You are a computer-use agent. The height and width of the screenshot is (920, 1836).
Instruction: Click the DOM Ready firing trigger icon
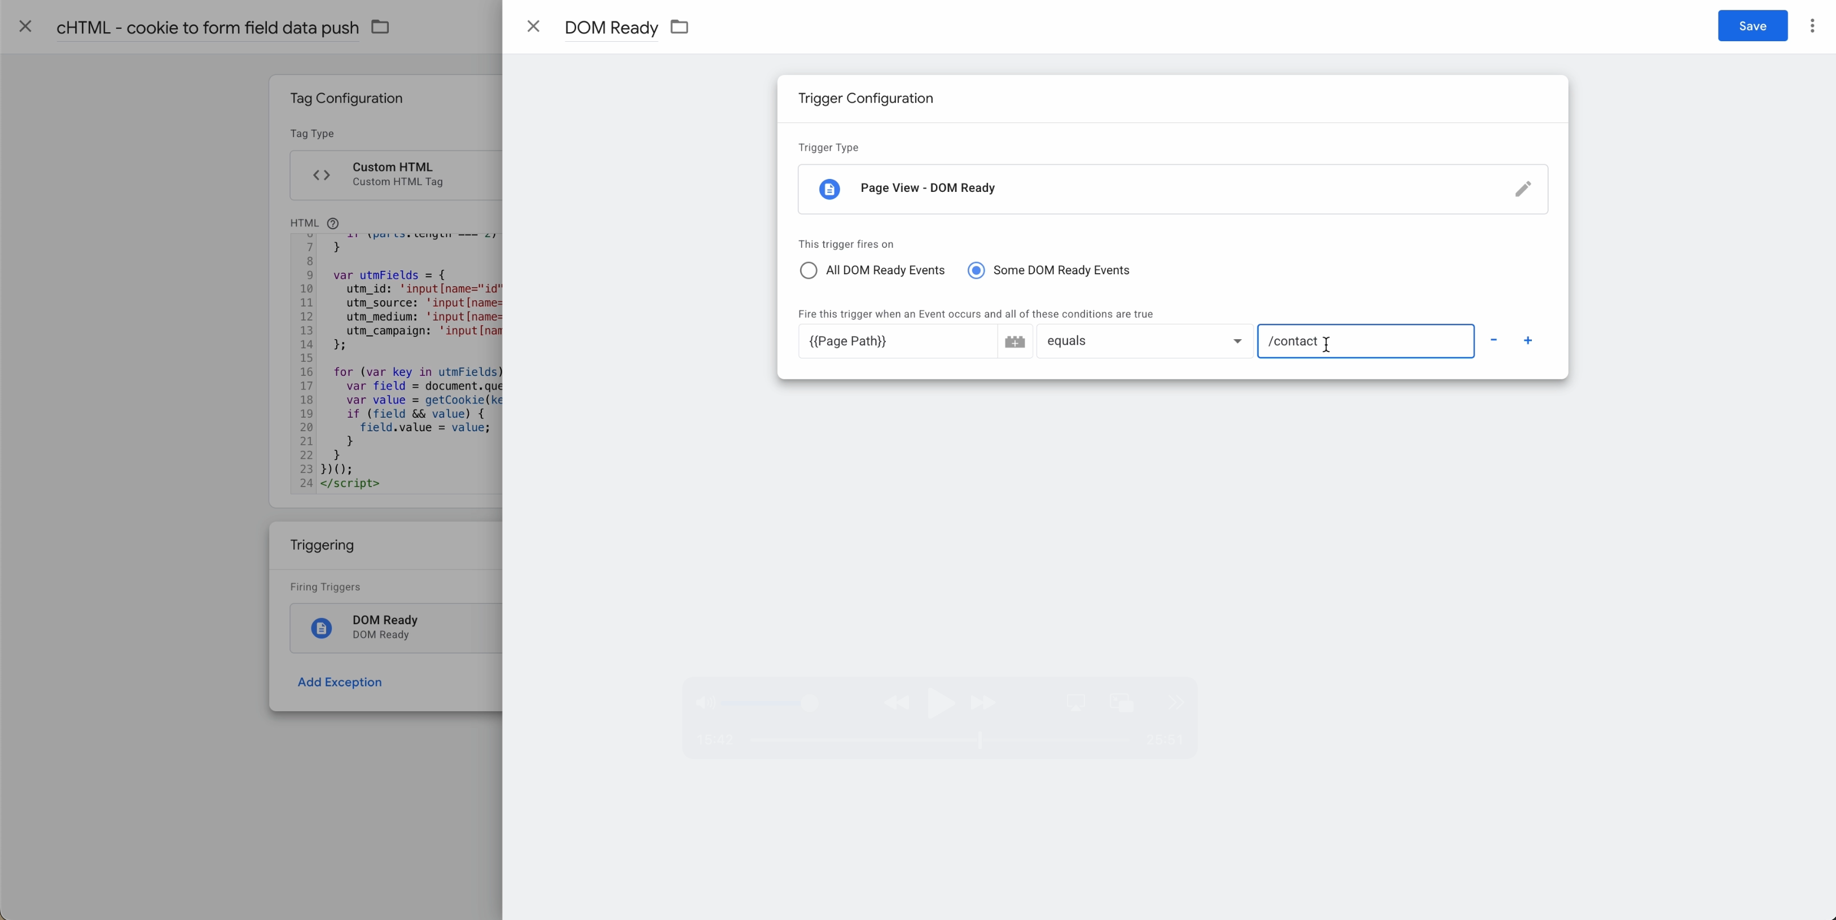coord(322,628)
